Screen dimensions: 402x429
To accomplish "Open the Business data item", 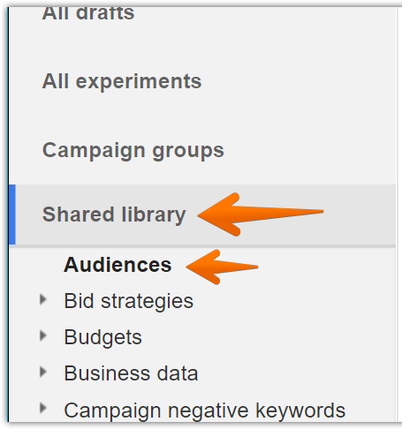I will point(131,373).
